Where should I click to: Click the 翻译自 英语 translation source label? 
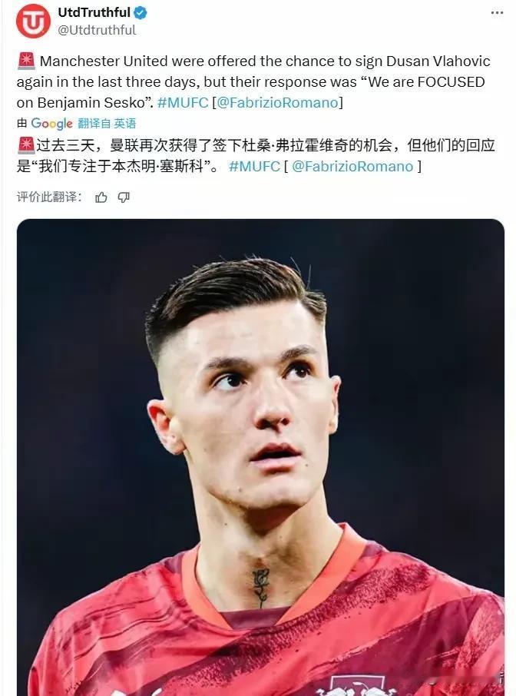[107, 124]
